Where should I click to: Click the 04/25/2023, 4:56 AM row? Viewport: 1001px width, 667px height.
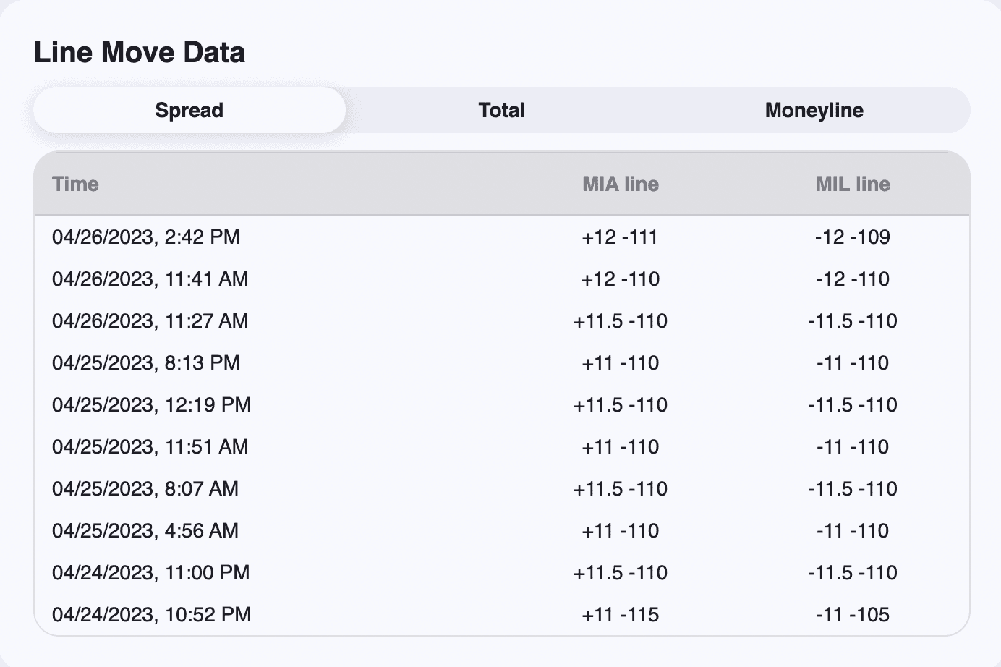(145, 531)
